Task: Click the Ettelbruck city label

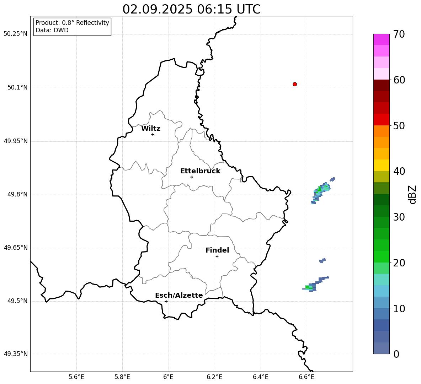Action: tap(200, 171)
